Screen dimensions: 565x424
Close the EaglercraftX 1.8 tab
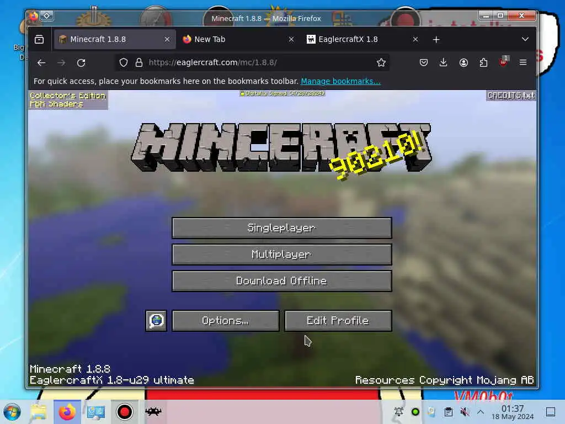[415, 39]
